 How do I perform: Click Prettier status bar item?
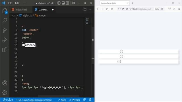(x=75, y=100)
